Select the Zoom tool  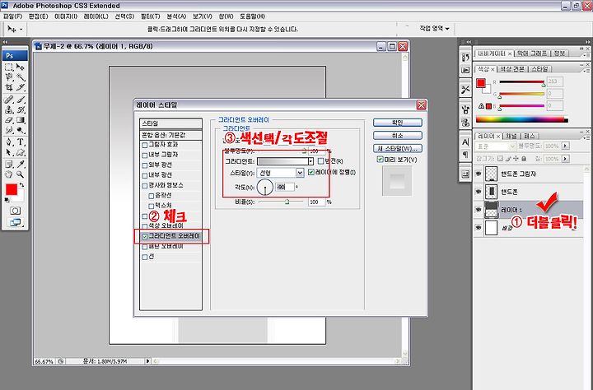tap(21, 174)
